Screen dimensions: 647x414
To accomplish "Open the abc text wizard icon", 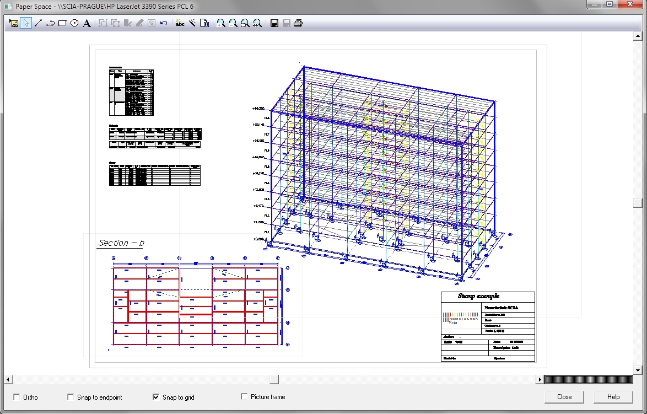I will click(x=180, y=23).
